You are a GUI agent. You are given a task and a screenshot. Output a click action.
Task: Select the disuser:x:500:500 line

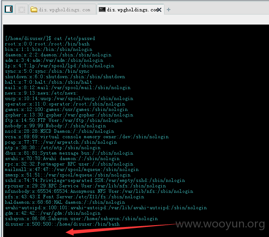62,224
